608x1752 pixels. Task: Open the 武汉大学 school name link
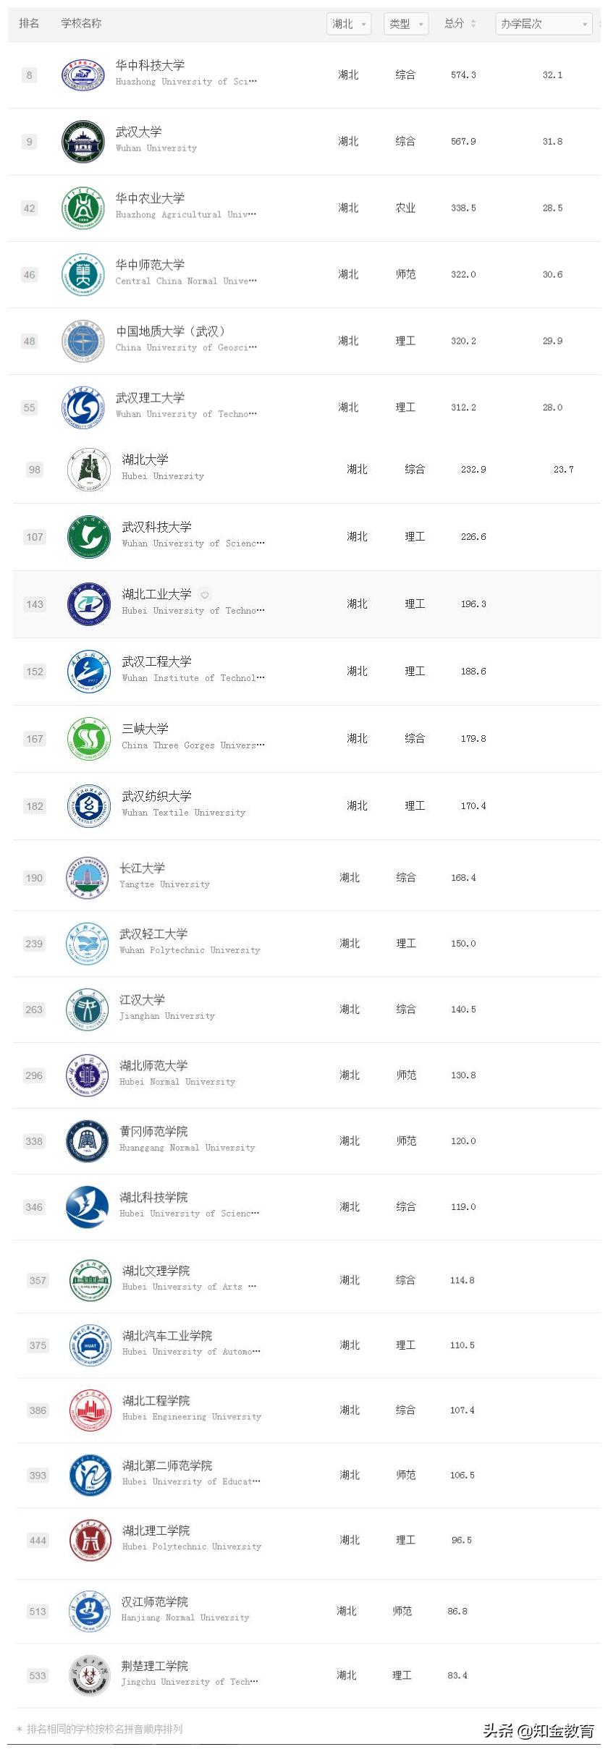(139, 132)
